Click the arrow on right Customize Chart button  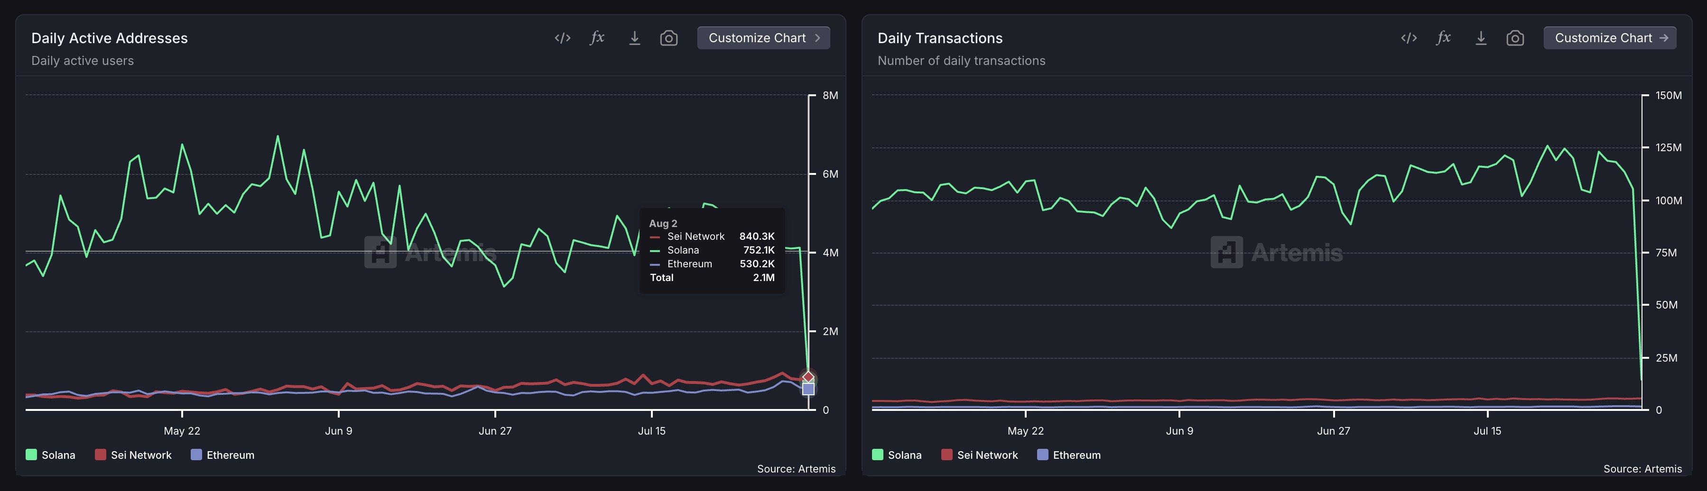click(x=1663, y=38)
